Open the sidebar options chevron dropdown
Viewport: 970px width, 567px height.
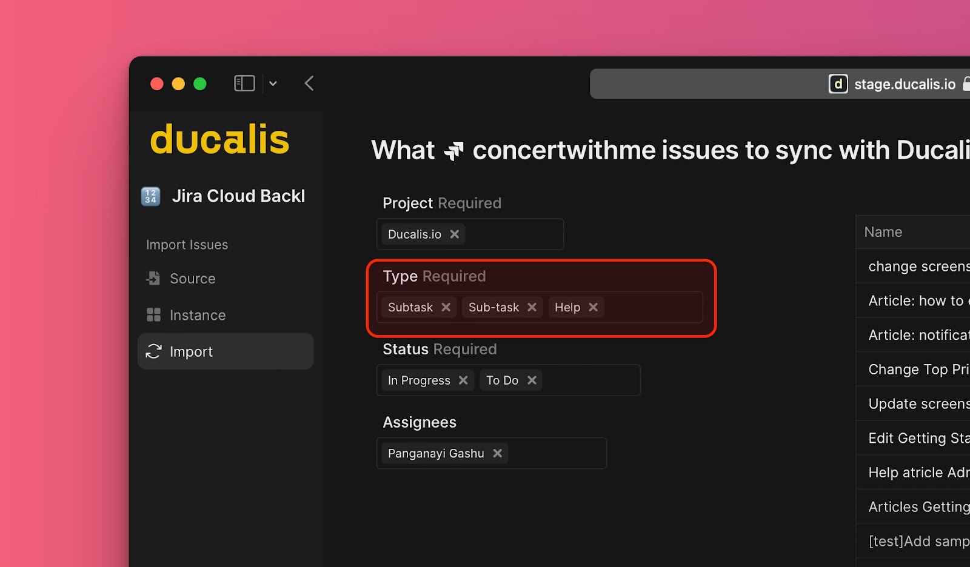(273, 84)
